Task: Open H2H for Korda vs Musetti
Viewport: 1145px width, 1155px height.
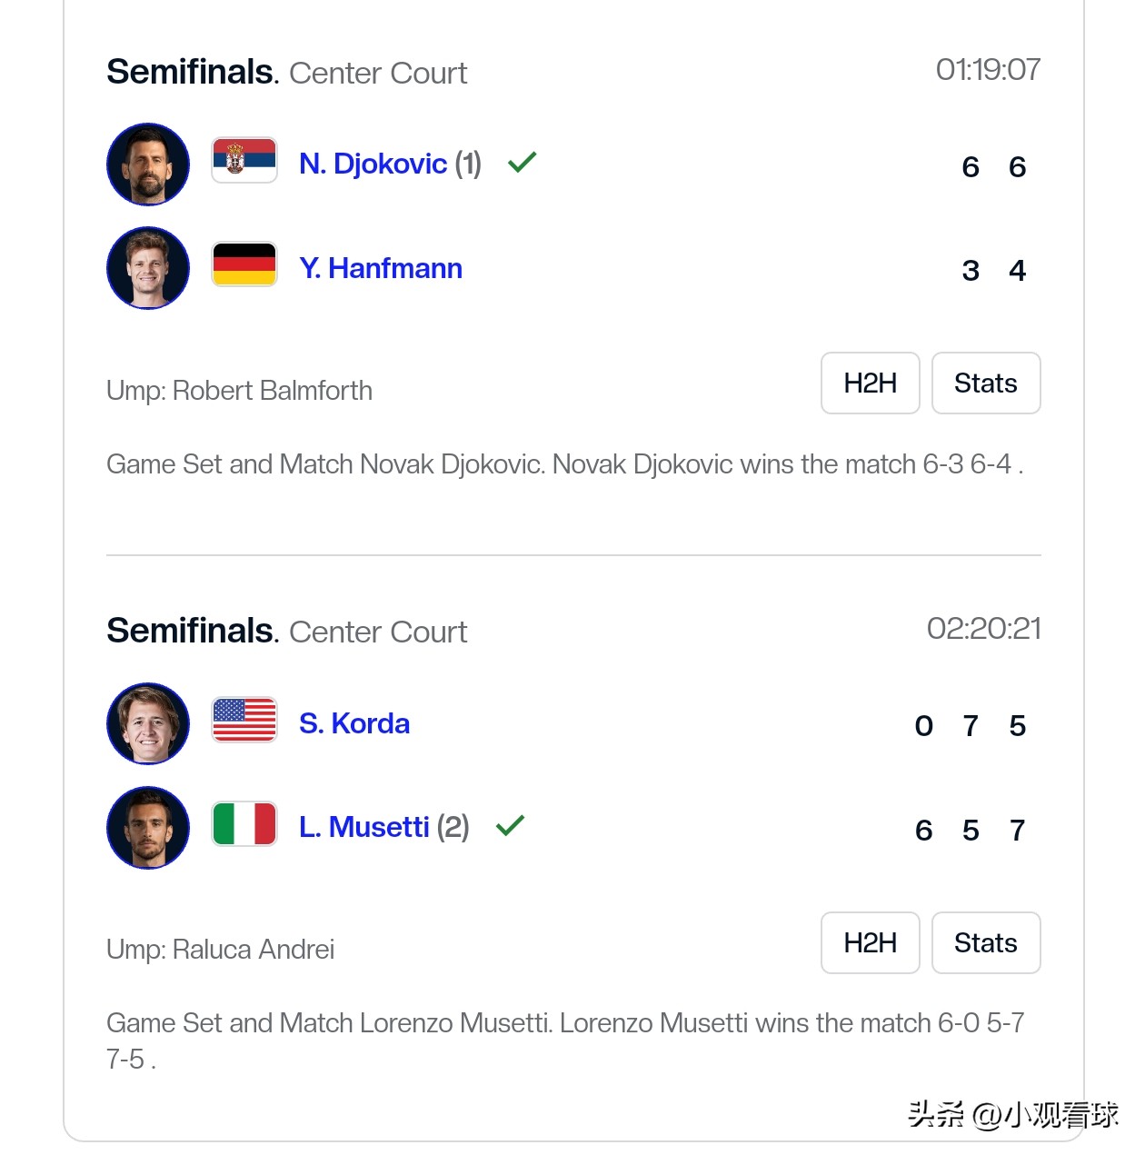Action: click(870, 942)
